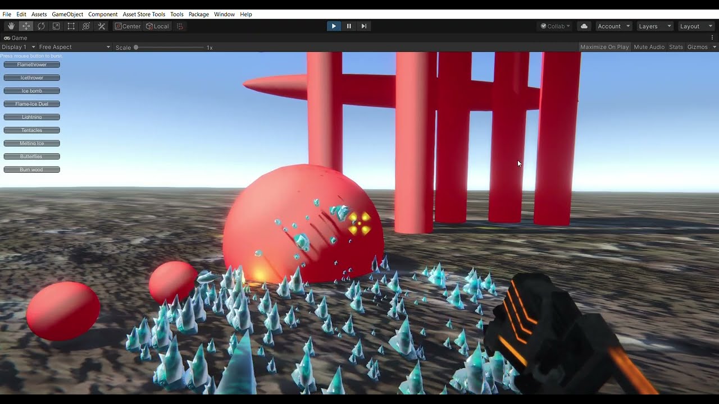Select the Game tab

pos(16,38)
